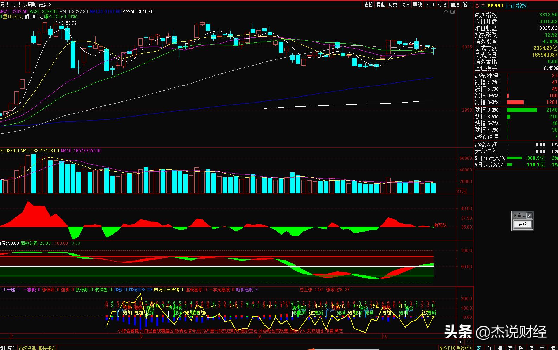This screenshot has height=350, width=558.
Task: Open the 统计 statistics toolbar button
Action: pos(405,5)
